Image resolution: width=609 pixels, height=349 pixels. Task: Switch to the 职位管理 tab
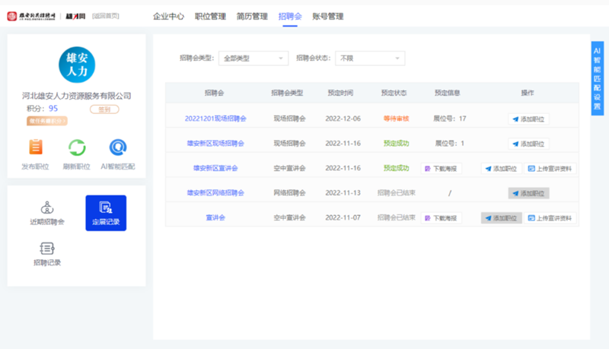(x=210, y=16)
